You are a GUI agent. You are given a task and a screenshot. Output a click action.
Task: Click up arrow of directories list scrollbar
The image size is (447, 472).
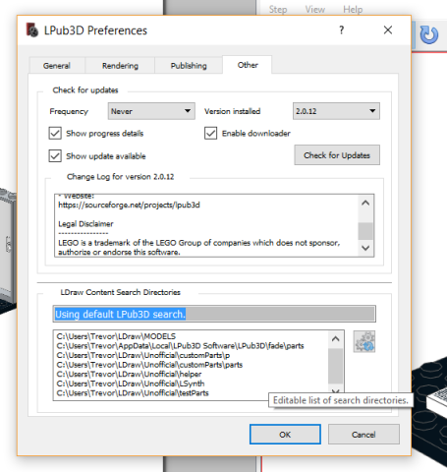[336, 339]
